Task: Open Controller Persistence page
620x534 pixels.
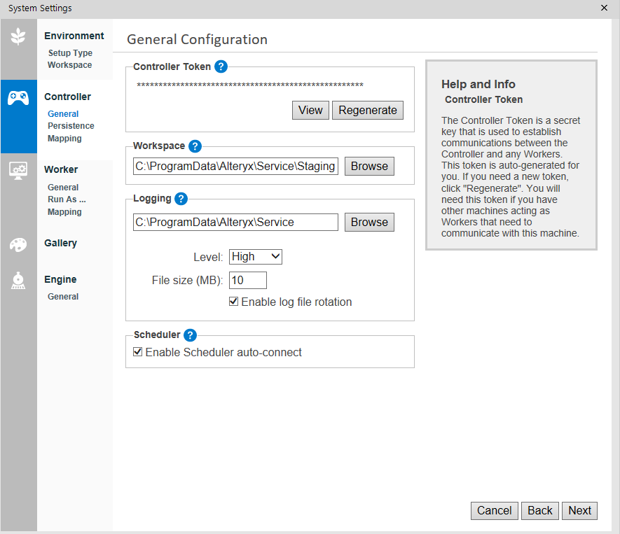Action: [x=71, y=125]
